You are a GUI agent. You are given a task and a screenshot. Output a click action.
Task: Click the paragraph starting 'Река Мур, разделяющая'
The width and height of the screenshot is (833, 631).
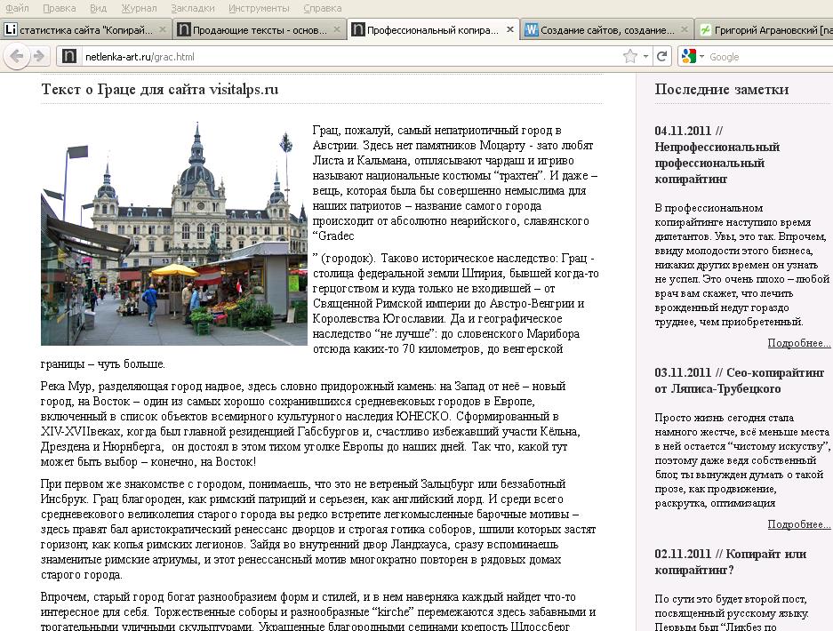[x=310, y=424]
